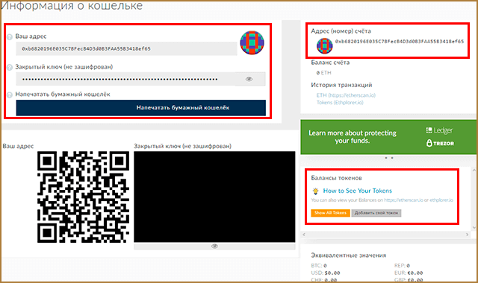The image size is (478, 283).
Task: Click the masked private key field
Action: click(125, 79)
